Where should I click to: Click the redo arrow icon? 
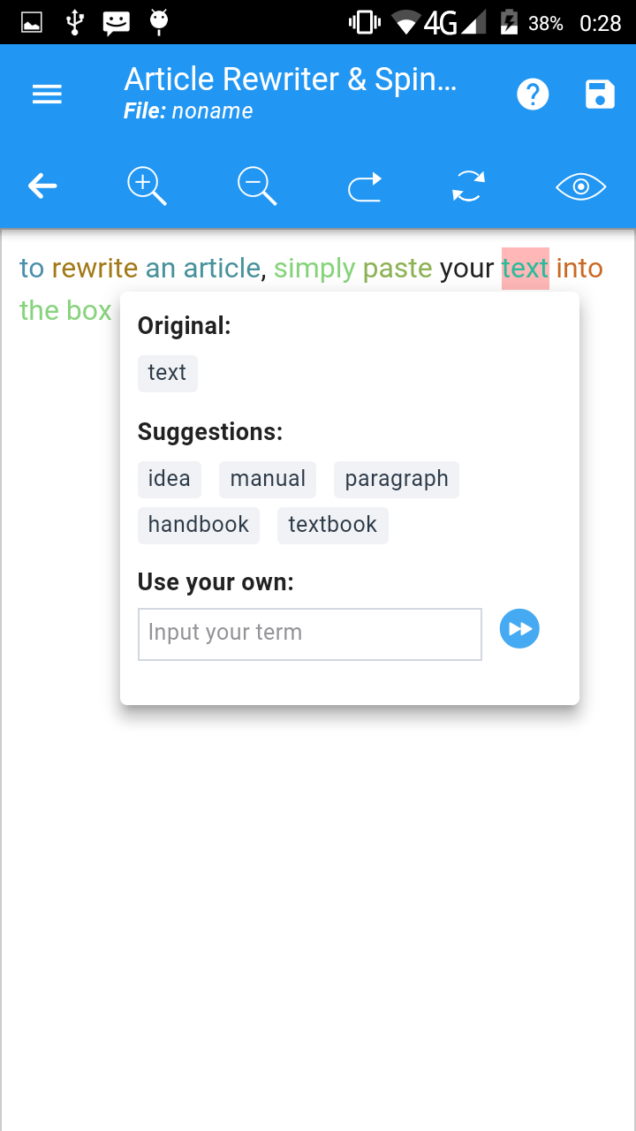point(364,186)
